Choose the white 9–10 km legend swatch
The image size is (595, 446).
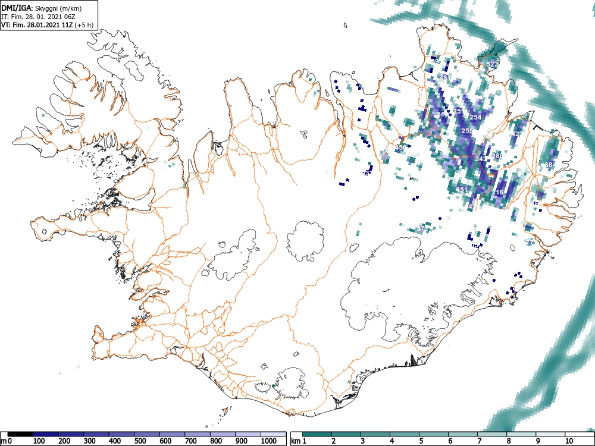(x=550, y=434)
